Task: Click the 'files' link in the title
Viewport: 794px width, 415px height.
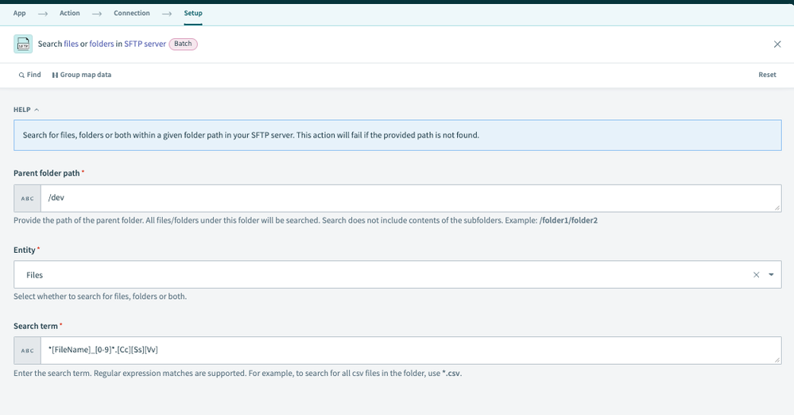Action: click(71, 45)
